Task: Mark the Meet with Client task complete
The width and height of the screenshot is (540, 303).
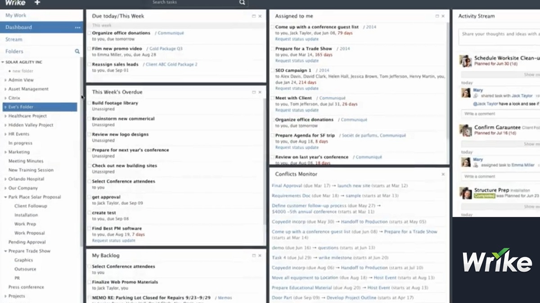Action: coord(272,98)
